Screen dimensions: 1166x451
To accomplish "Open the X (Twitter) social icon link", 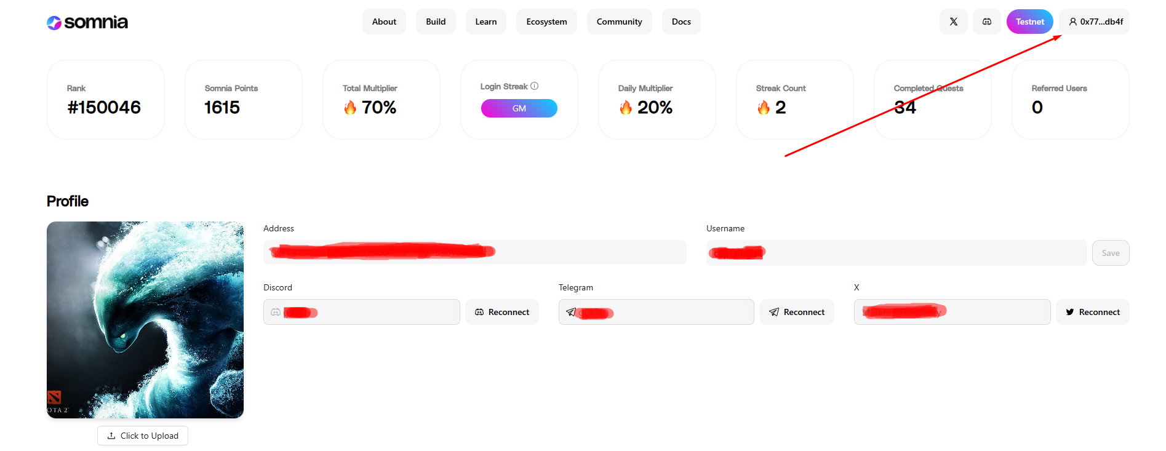I will 953,22.
